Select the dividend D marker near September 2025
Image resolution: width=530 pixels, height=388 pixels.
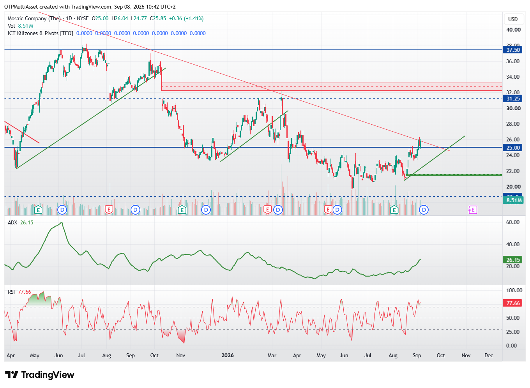coord(135,210)
